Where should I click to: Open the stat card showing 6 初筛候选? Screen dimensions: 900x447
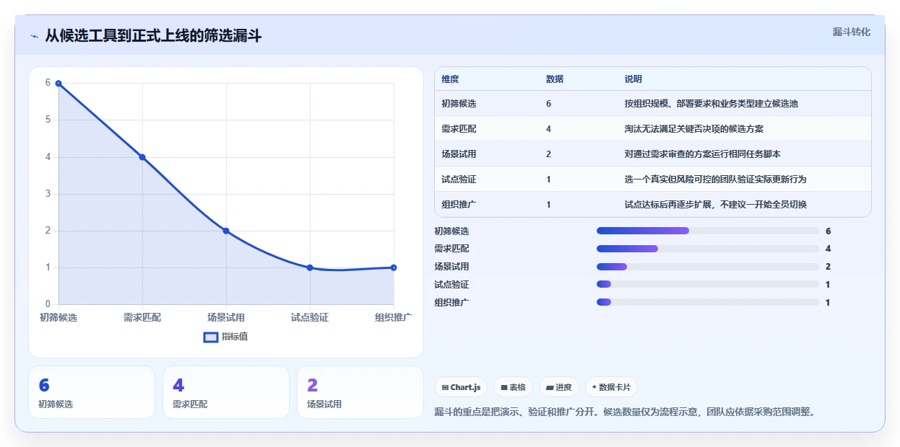[x=92, y=392]
